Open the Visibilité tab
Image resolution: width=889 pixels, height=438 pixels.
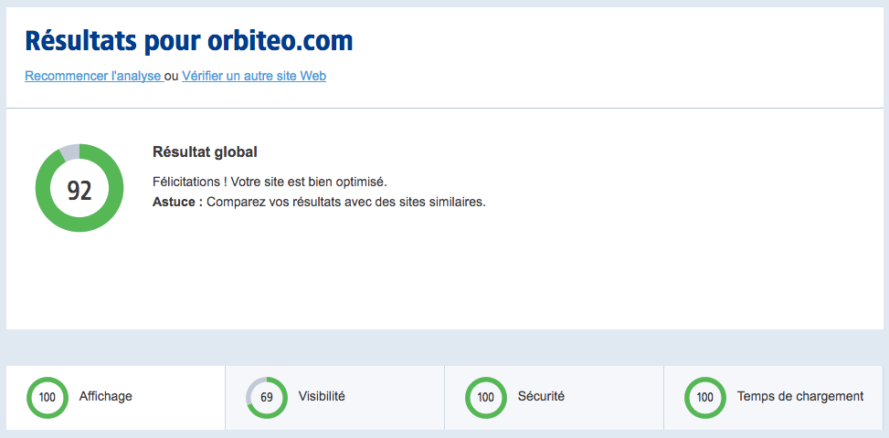[335, 397]
